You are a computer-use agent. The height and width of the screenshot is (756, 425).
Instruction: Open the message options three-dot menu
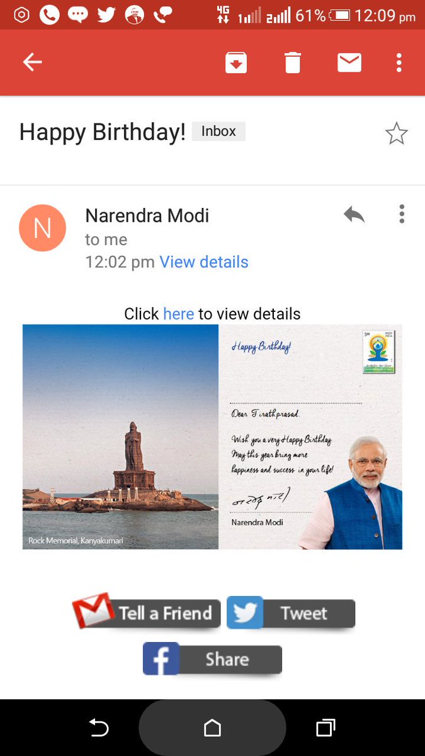[402, 214]
